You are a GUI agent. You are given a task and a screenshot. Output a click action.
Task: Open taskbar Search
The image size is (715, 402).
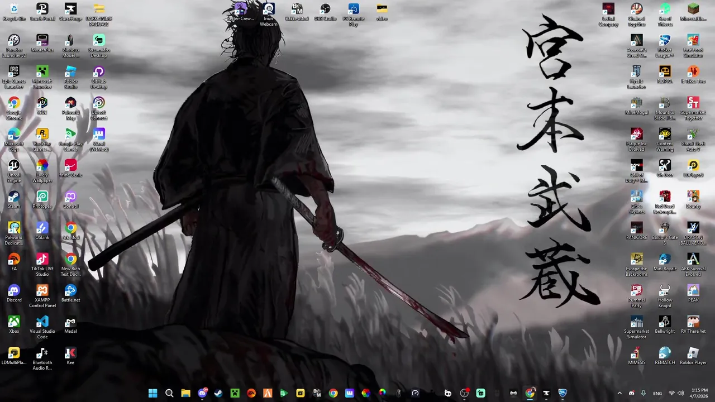169,393
